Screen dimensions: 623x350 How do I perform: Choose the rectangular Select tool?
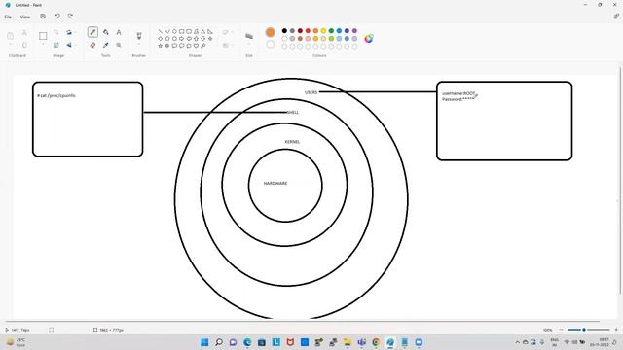click(x=43, y=36)
